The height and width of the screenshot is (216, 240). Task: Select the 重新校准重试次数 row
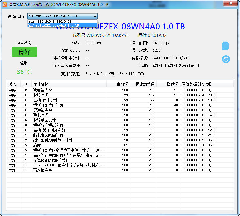120,125
